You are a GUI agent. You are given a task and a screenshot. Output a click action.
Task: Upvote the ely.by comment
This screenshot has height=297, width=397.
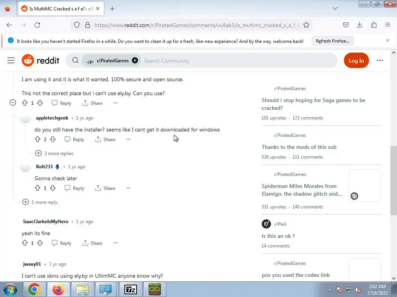25,103
